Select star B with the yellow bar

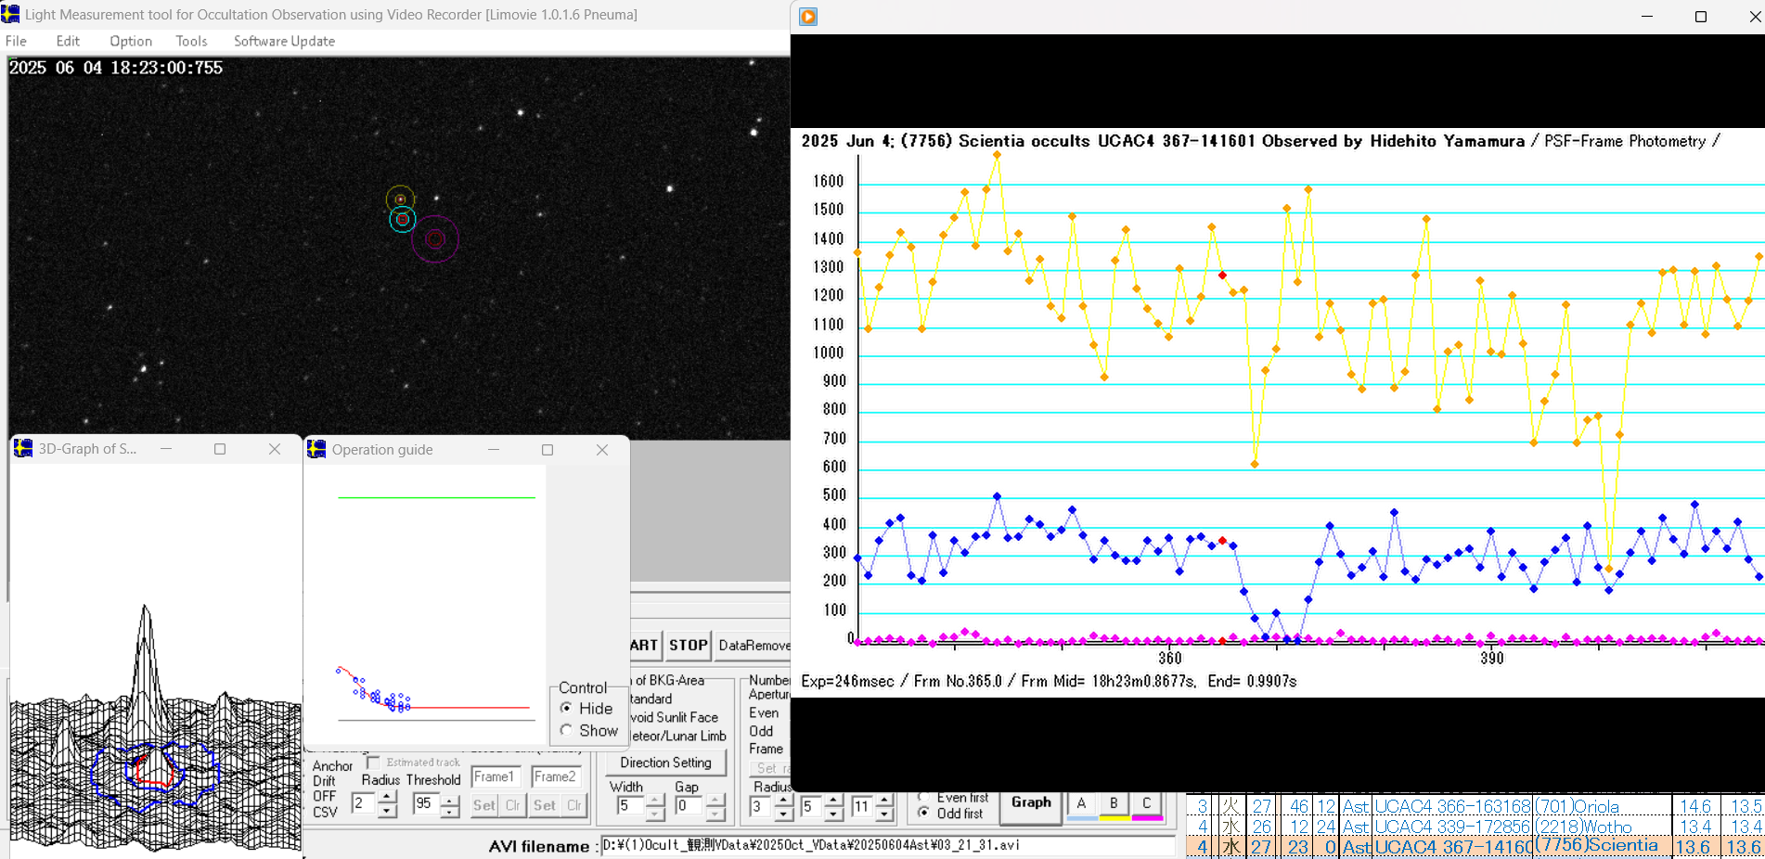[1114, 804]
